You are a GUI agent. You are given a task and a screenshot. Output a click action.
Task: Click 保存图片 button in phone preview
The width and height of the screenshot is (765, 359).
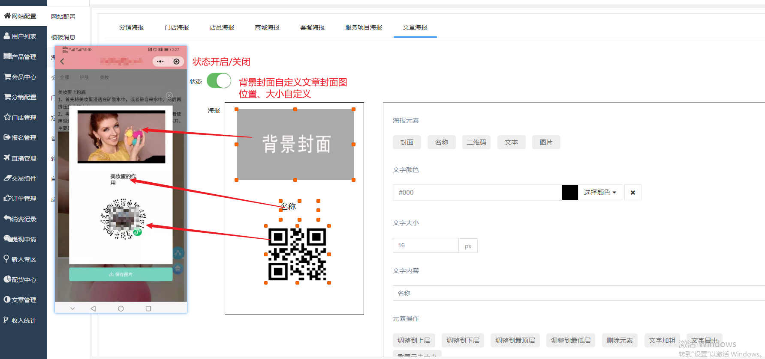[x=121, y=274]
